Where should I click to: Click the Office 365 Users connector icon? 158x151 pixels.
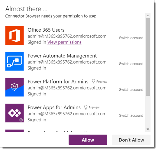15,35
